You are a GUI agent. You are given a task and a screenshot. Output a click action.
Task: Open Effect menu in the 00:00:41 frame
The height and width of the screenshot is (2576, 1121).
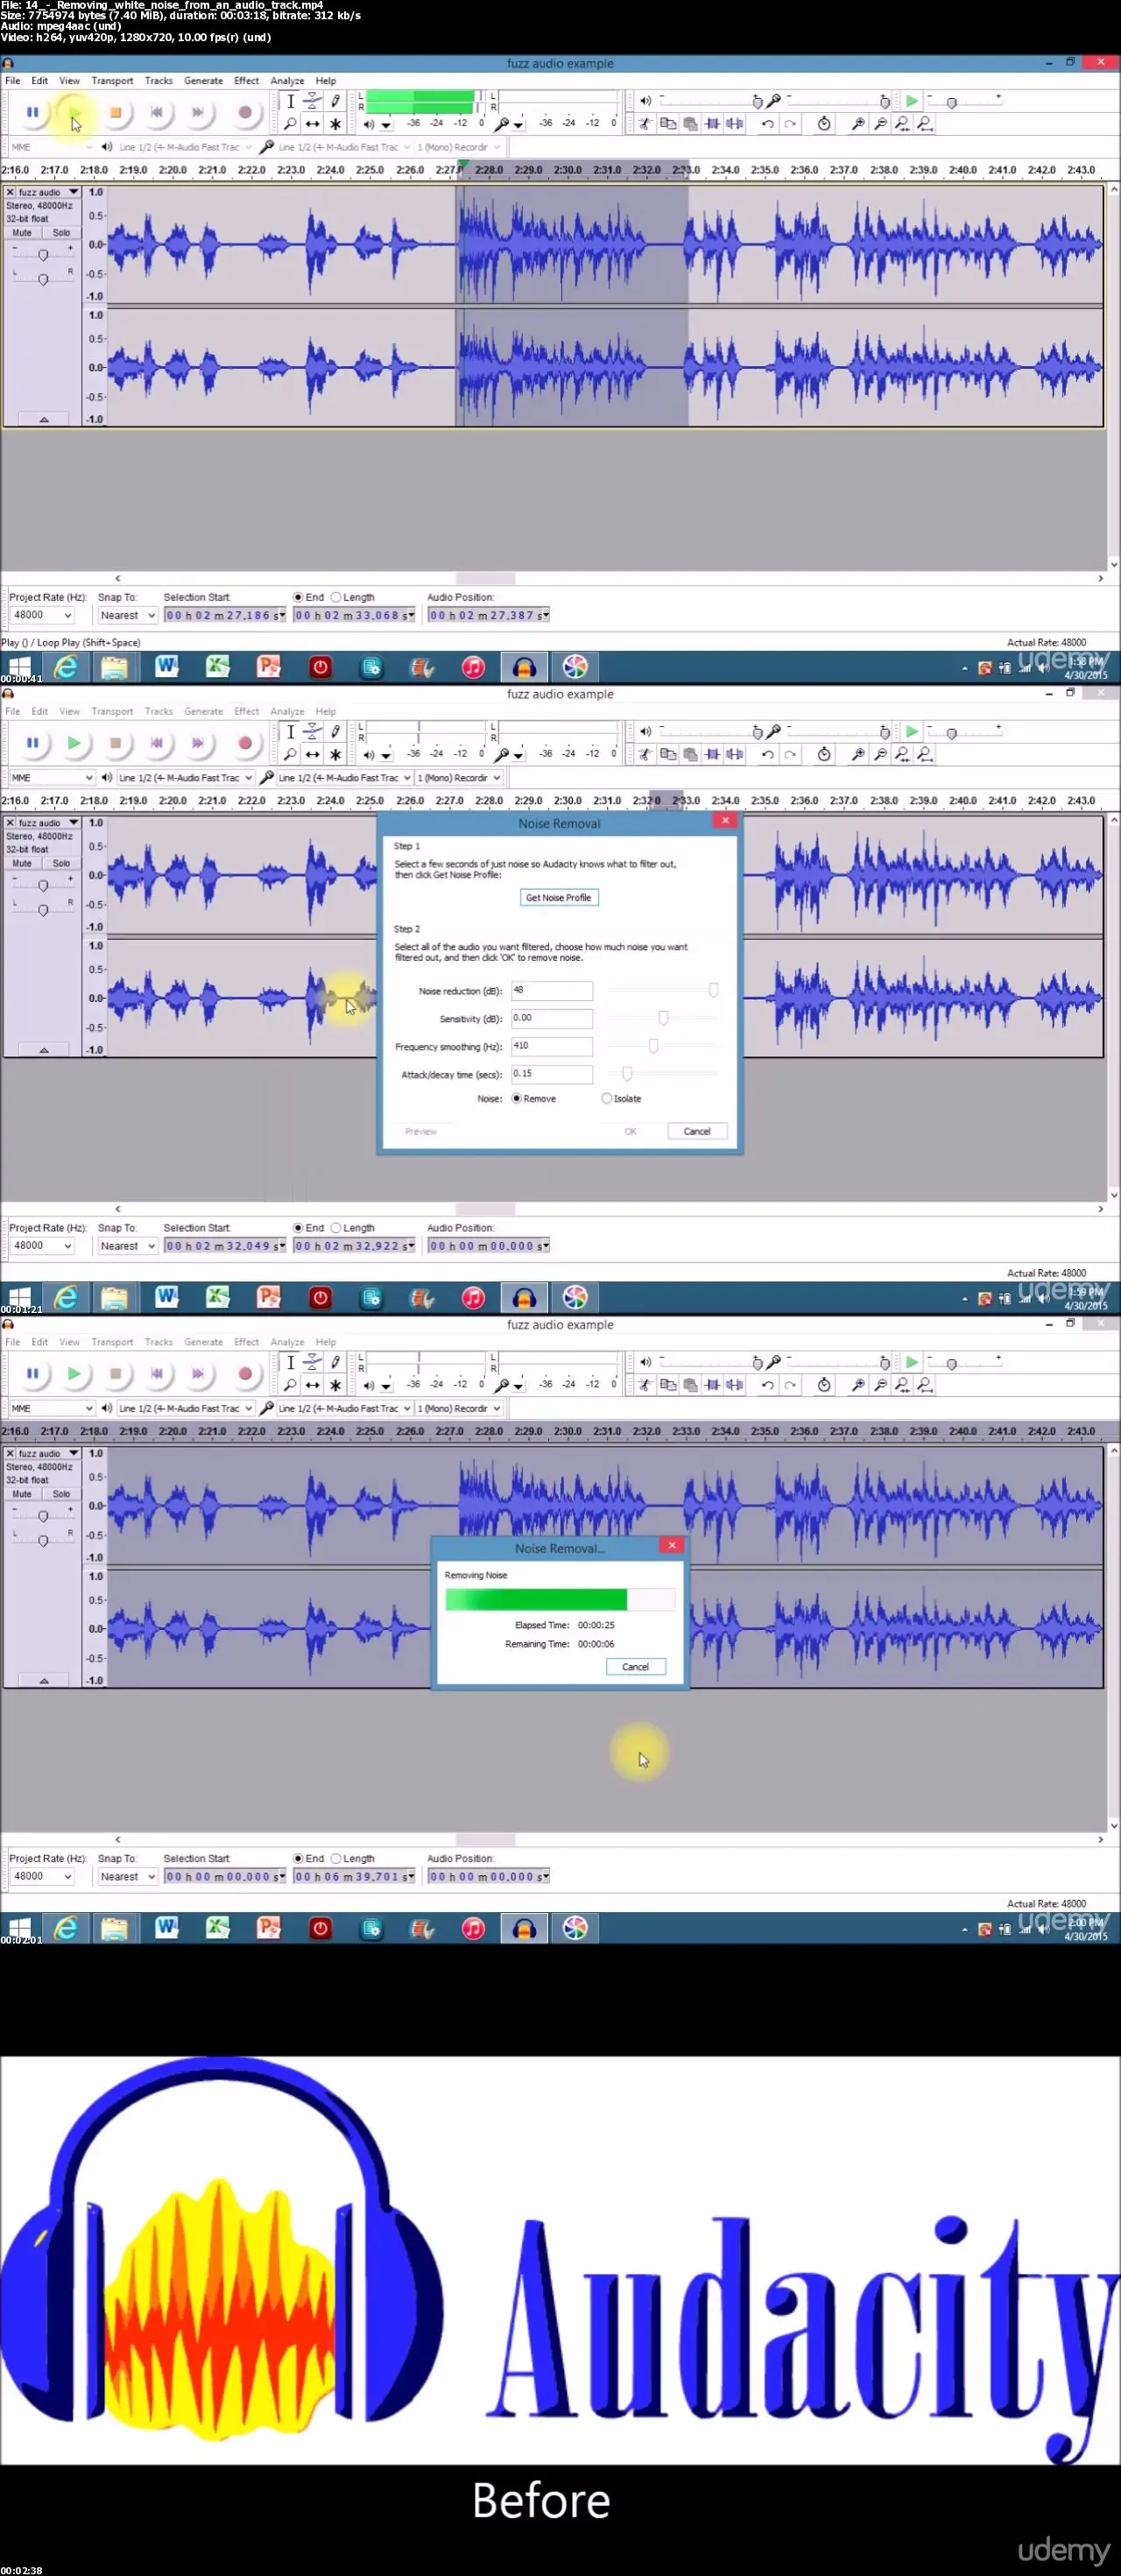point(246,81)
